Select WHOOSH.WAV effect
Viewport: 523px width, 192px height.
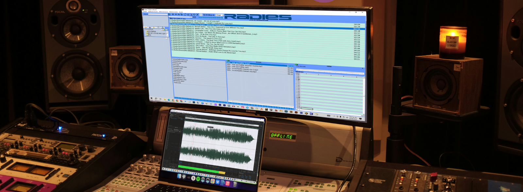coord(179,81)
